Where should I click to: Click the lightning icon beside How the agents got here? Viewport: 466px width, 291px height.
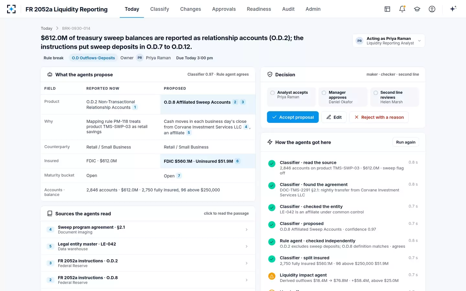270,142
